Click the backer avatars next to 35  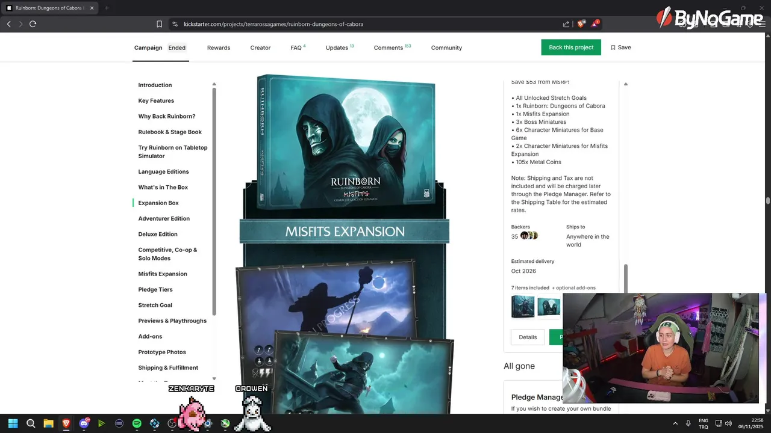click(529, 236)
